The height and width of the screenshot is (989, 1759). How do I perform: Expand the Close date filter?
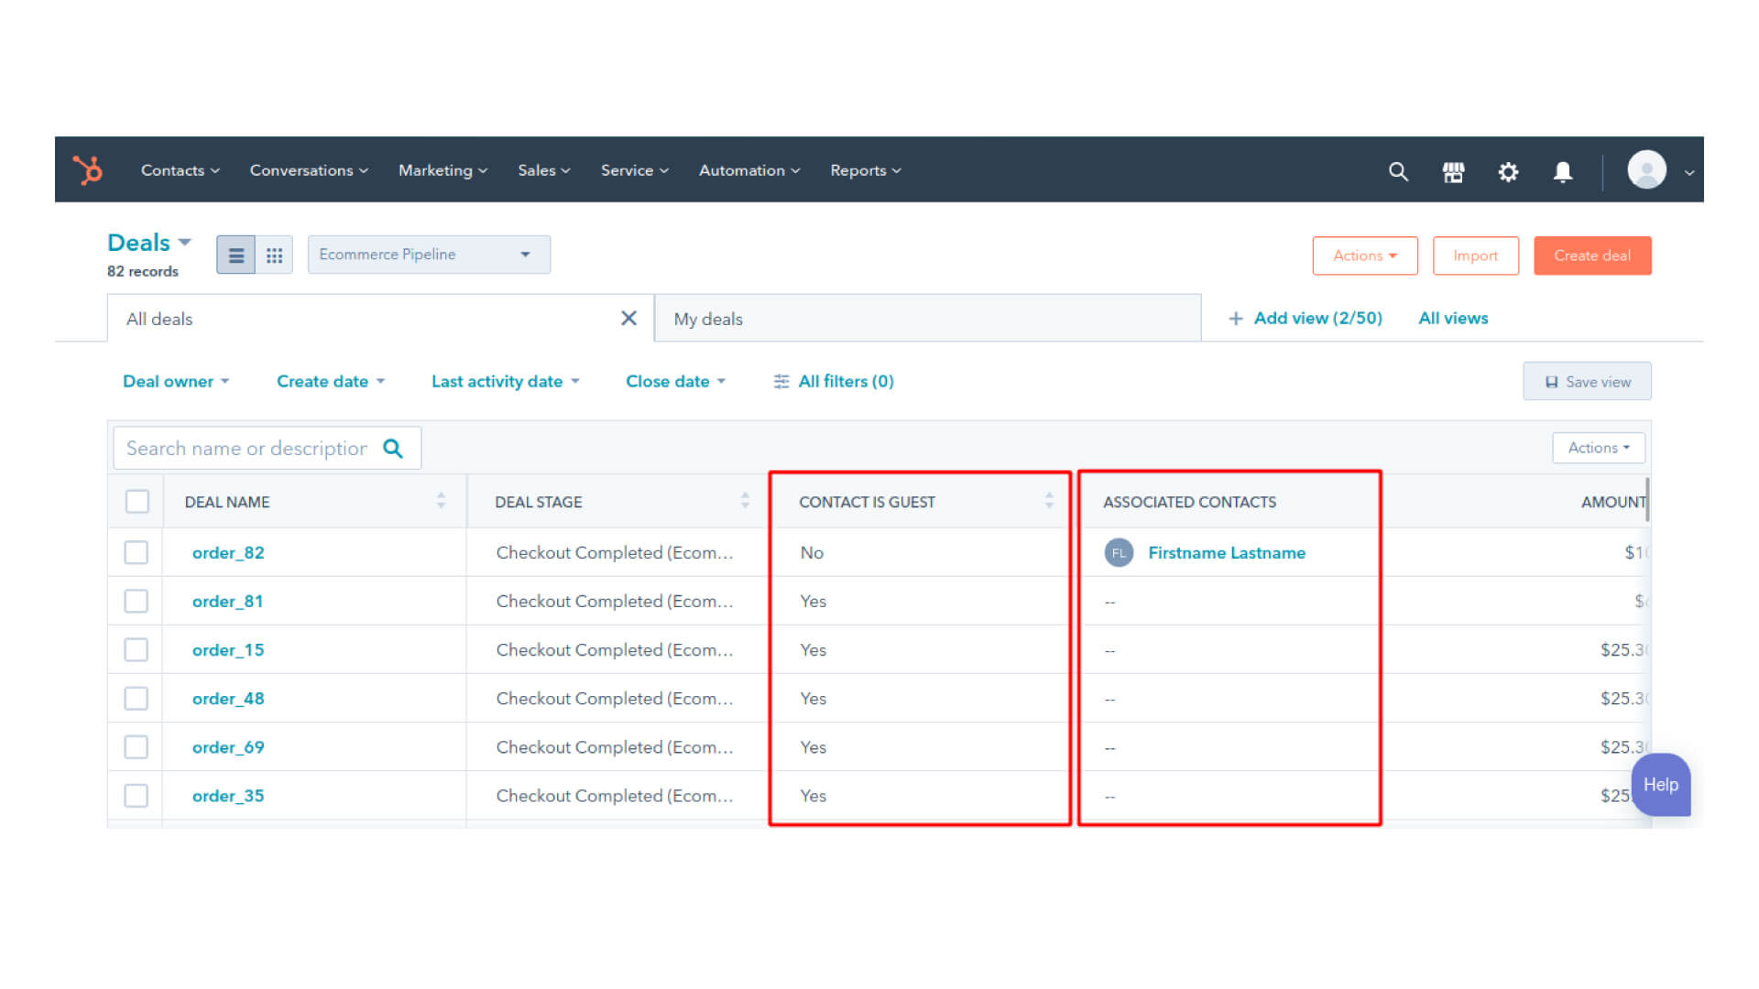click(x=675, y=381)
